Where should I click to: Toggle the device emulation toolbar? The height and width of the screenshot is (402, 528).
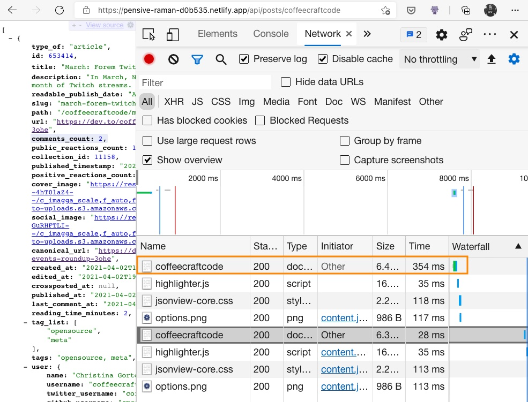coord(172,34)
